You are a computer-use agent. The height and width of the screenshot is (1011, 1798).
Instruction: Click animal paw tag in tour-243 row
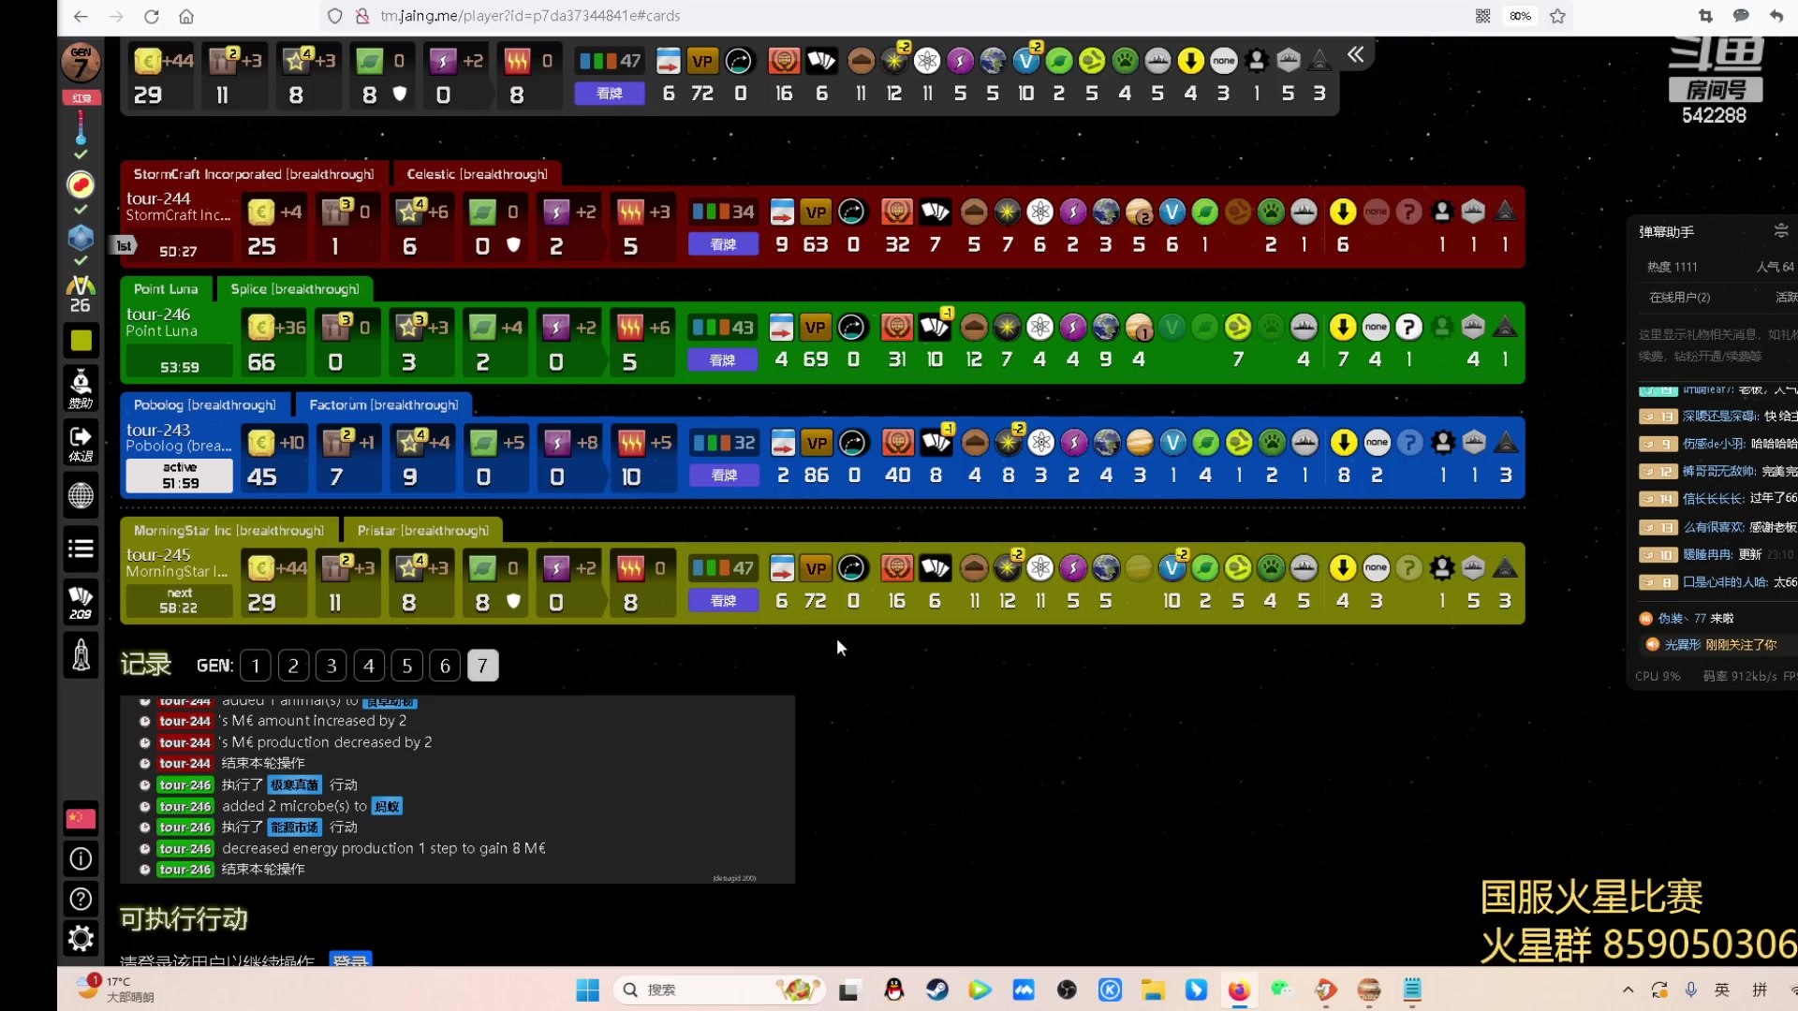click(1271, 442)
